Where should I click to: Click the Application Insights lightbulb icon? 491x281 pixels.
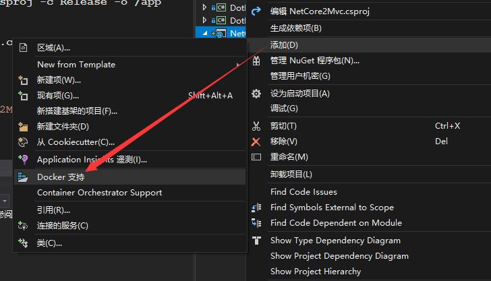pos(23,160)
